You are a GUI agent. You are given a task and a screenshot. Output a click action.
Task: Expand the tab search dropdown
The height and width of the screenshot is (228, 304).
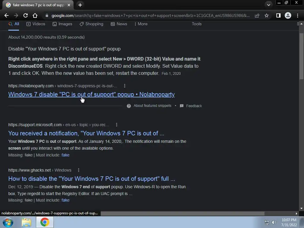click(268, 5)
